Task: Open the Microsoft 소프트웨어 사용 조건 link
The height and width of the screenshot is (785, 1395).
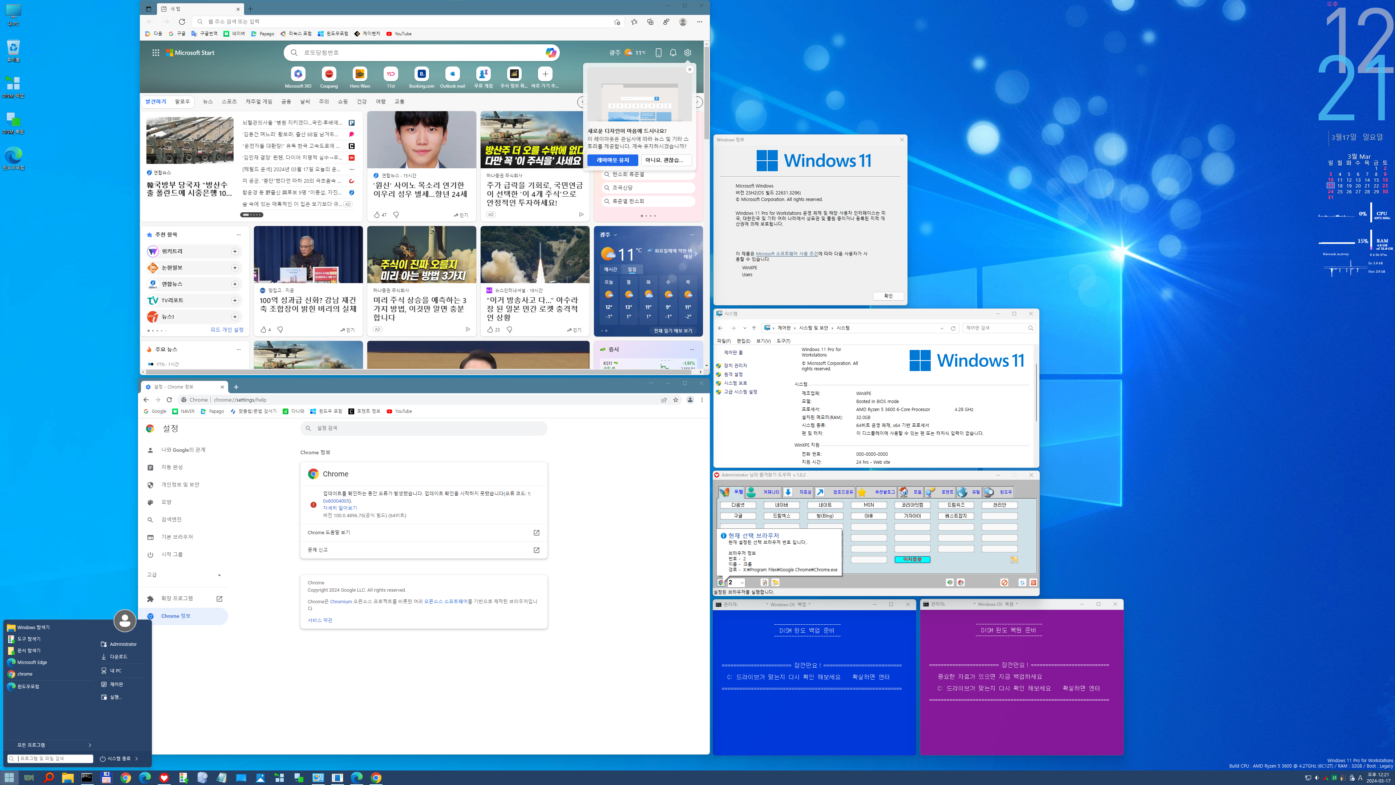Action: pyautogui.click(x=787, y=254)
